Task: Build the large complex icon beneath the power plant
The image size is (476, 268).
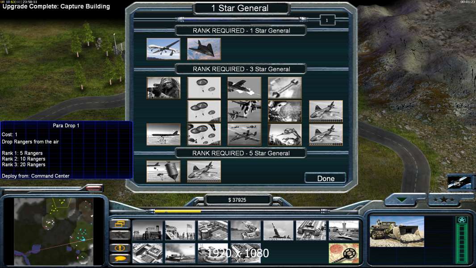Action: pyautogui.click(x=147, y=253)
